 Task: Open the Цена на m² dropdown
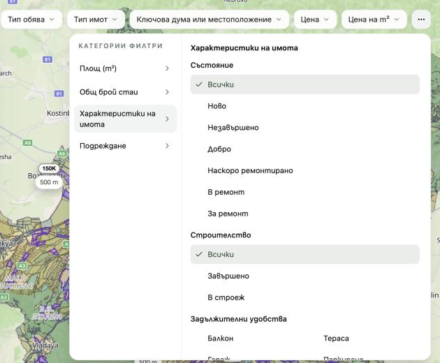(x=374, y=20)
